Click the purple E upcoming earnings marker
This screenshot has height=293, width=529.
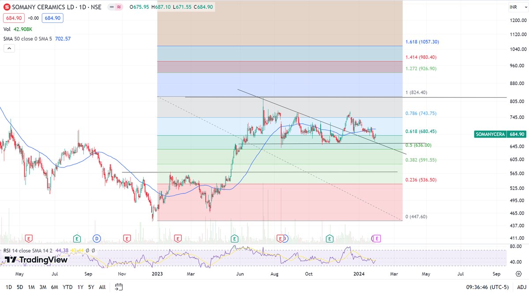pos(377,239)
